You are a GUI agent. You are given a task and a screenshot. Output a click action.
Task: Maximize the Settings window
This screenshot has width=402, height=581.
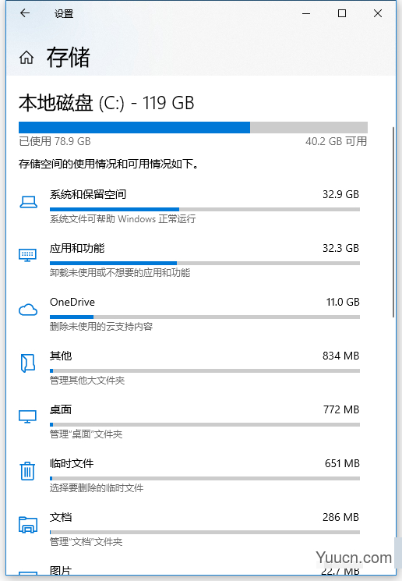pyautogui.click(x=342, y=13)
